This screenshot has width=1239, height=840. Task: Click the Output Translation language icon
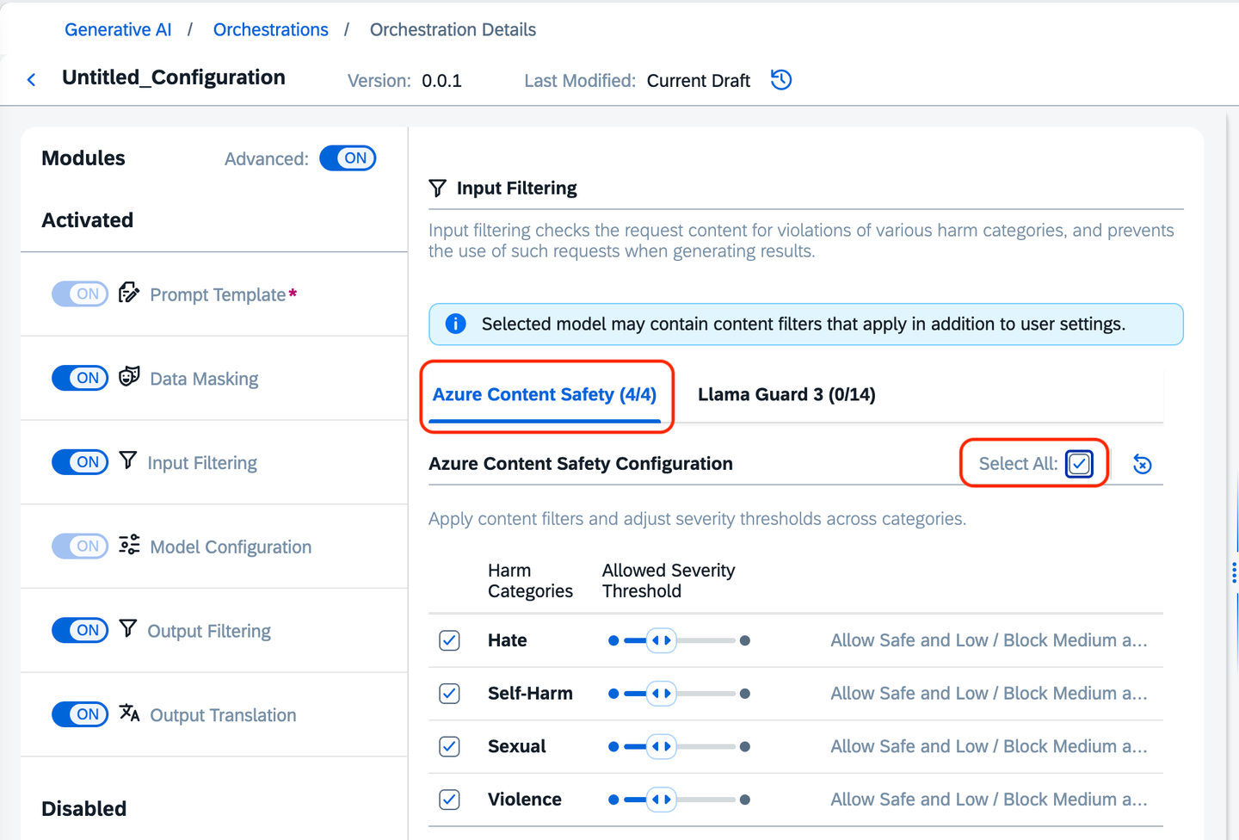coord(129,713)
